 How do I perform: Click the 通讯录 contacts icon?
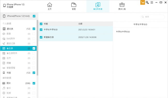click(x=4, y=29)
